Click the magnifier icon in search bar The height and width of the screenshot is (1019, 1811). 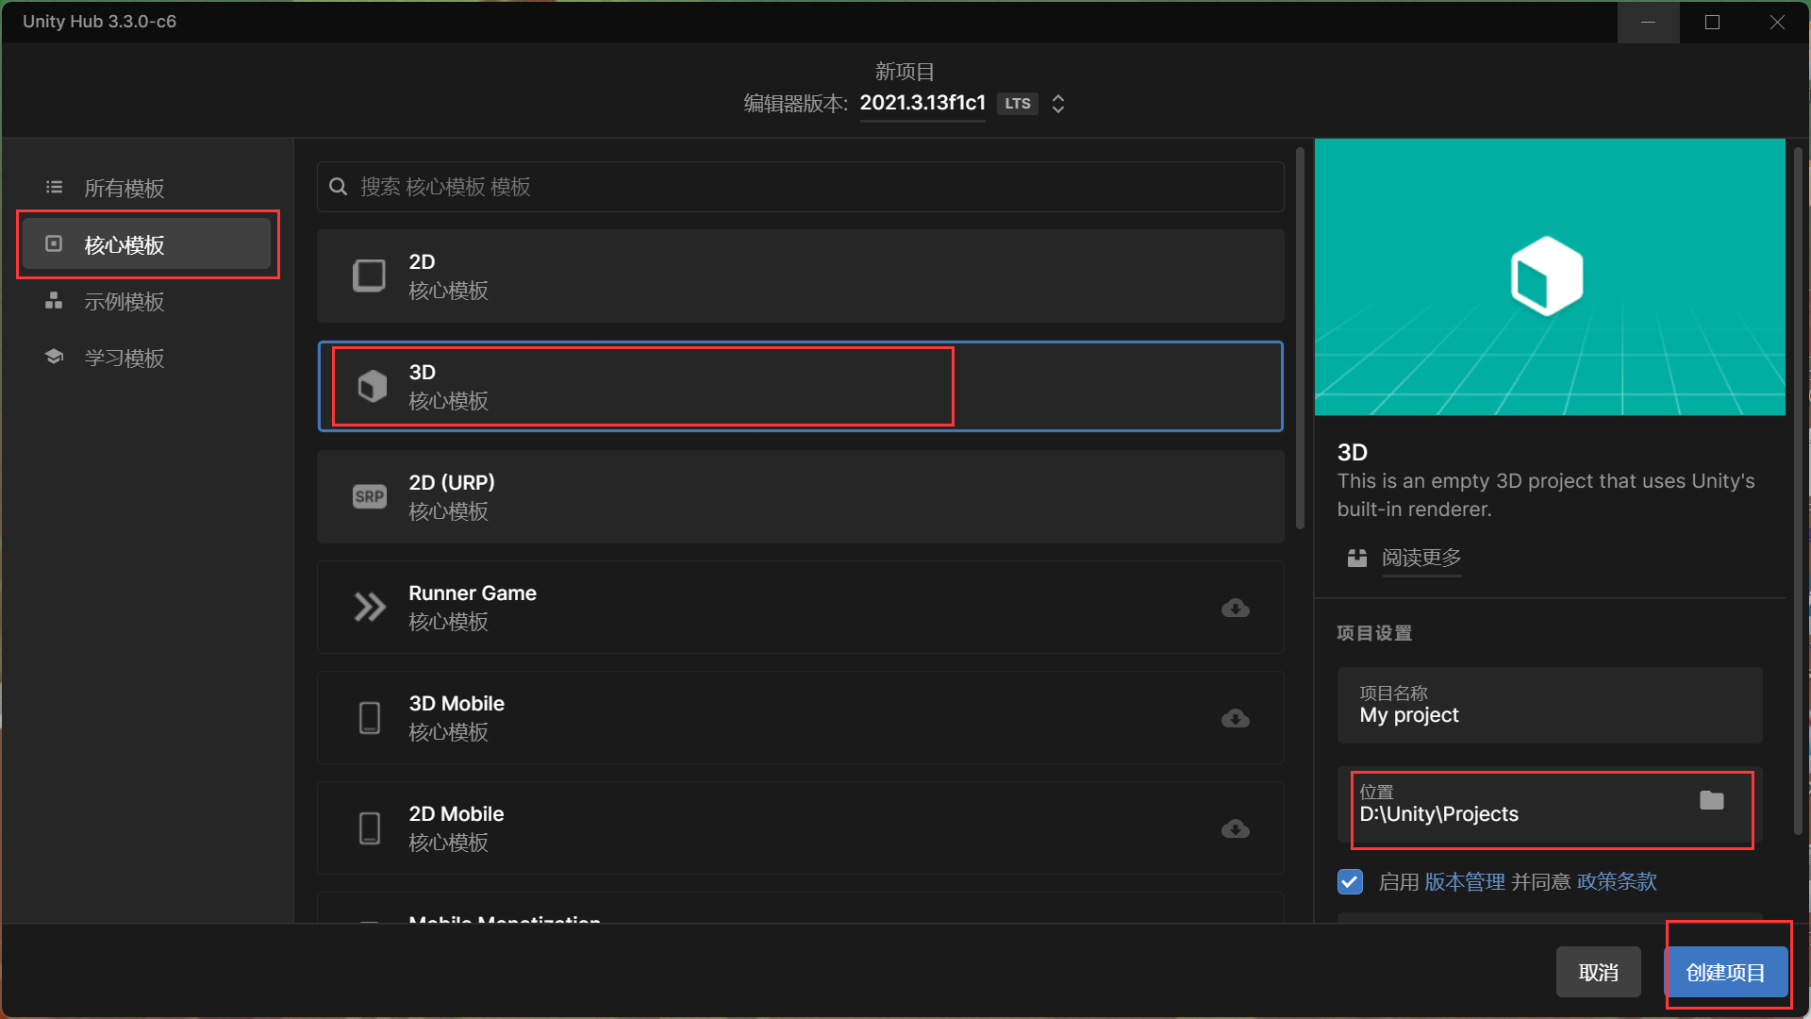coord(338,187)
